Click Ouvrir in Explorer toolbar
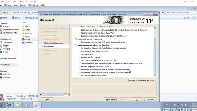 (x=16, y=18)
